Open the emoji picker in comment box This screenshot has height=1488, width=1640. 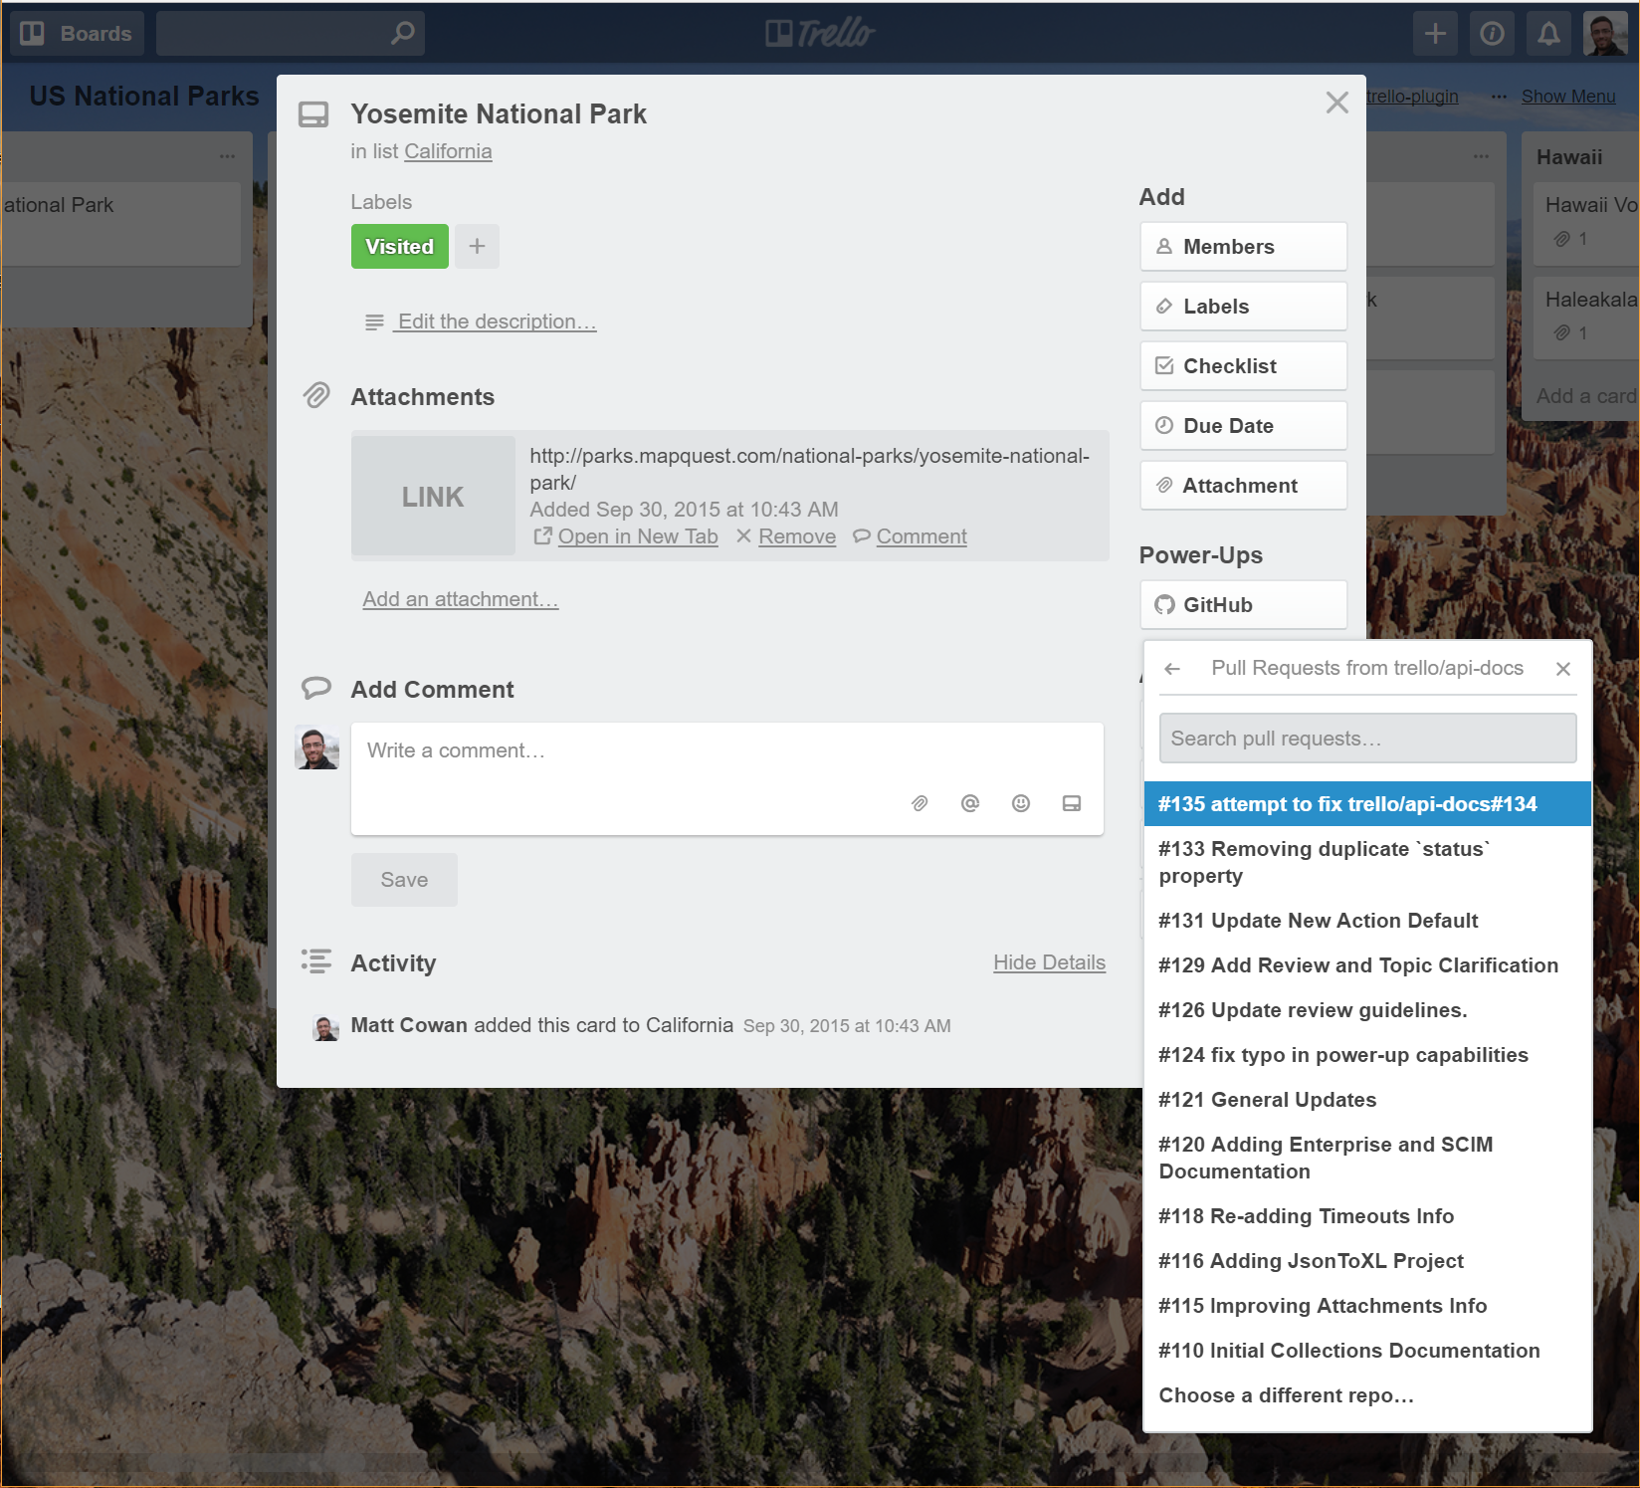click(1021, 803)
